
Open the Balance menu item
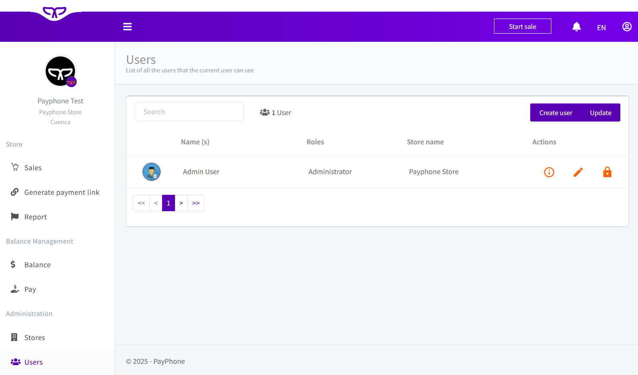coord(57,265)
